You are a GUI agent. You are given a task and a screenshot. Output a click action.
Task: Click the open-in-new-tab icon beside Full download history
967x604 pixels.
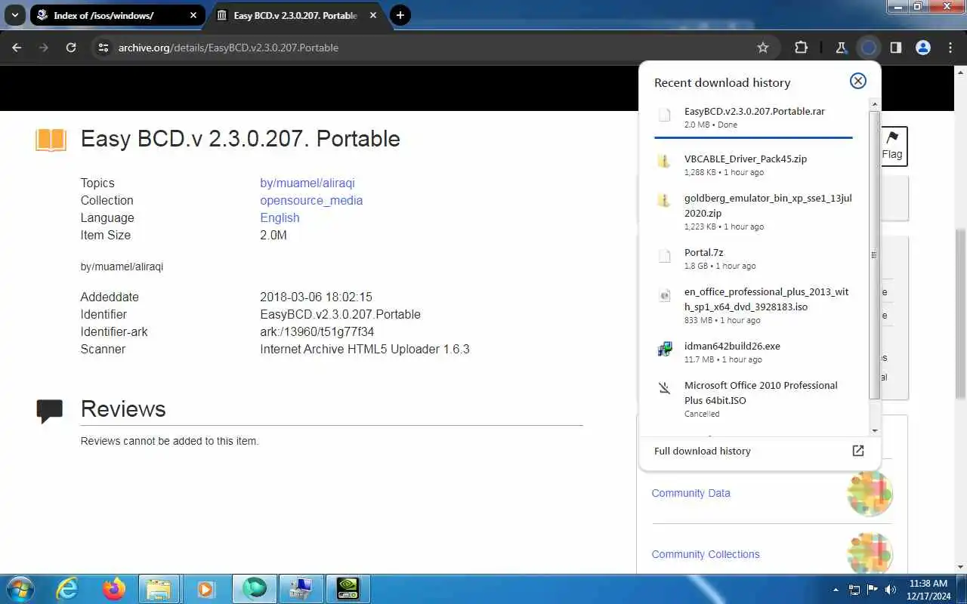tap(858, 451)
